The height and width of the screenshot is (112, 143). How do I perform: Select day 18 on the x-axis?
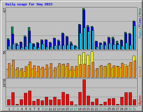tap(80, 109)
